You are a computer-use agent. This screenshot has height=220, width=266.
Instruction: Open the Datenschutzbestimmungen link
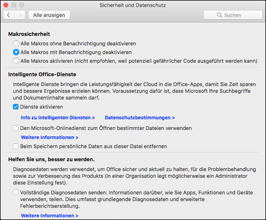click(x=140, y=118)
